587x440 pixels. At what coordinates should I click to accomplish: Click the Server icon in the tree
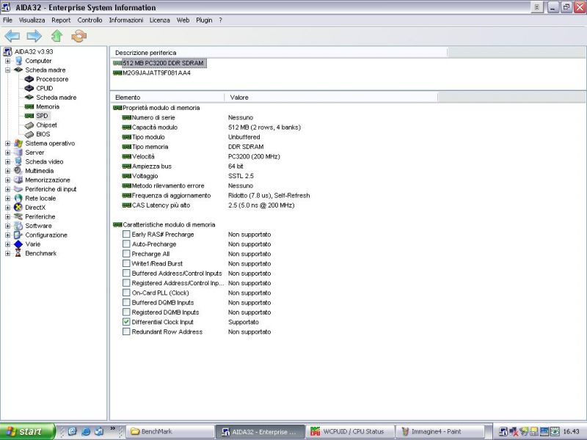(18, 153)
